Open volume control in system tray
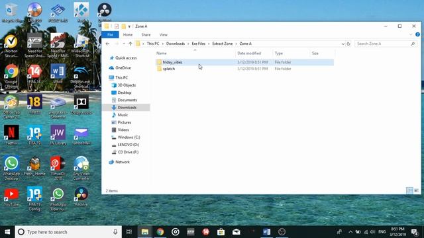Image resolution: width=424 pixels, height=238 pixels. pos(372,232)
